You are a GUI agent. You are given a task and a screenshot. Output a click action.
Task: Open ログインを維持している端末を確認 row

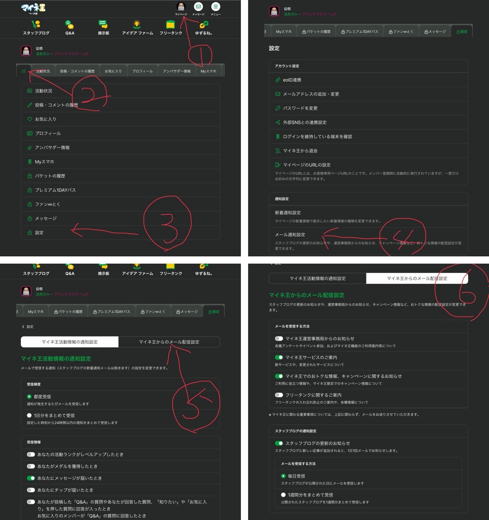pos(368,137)
